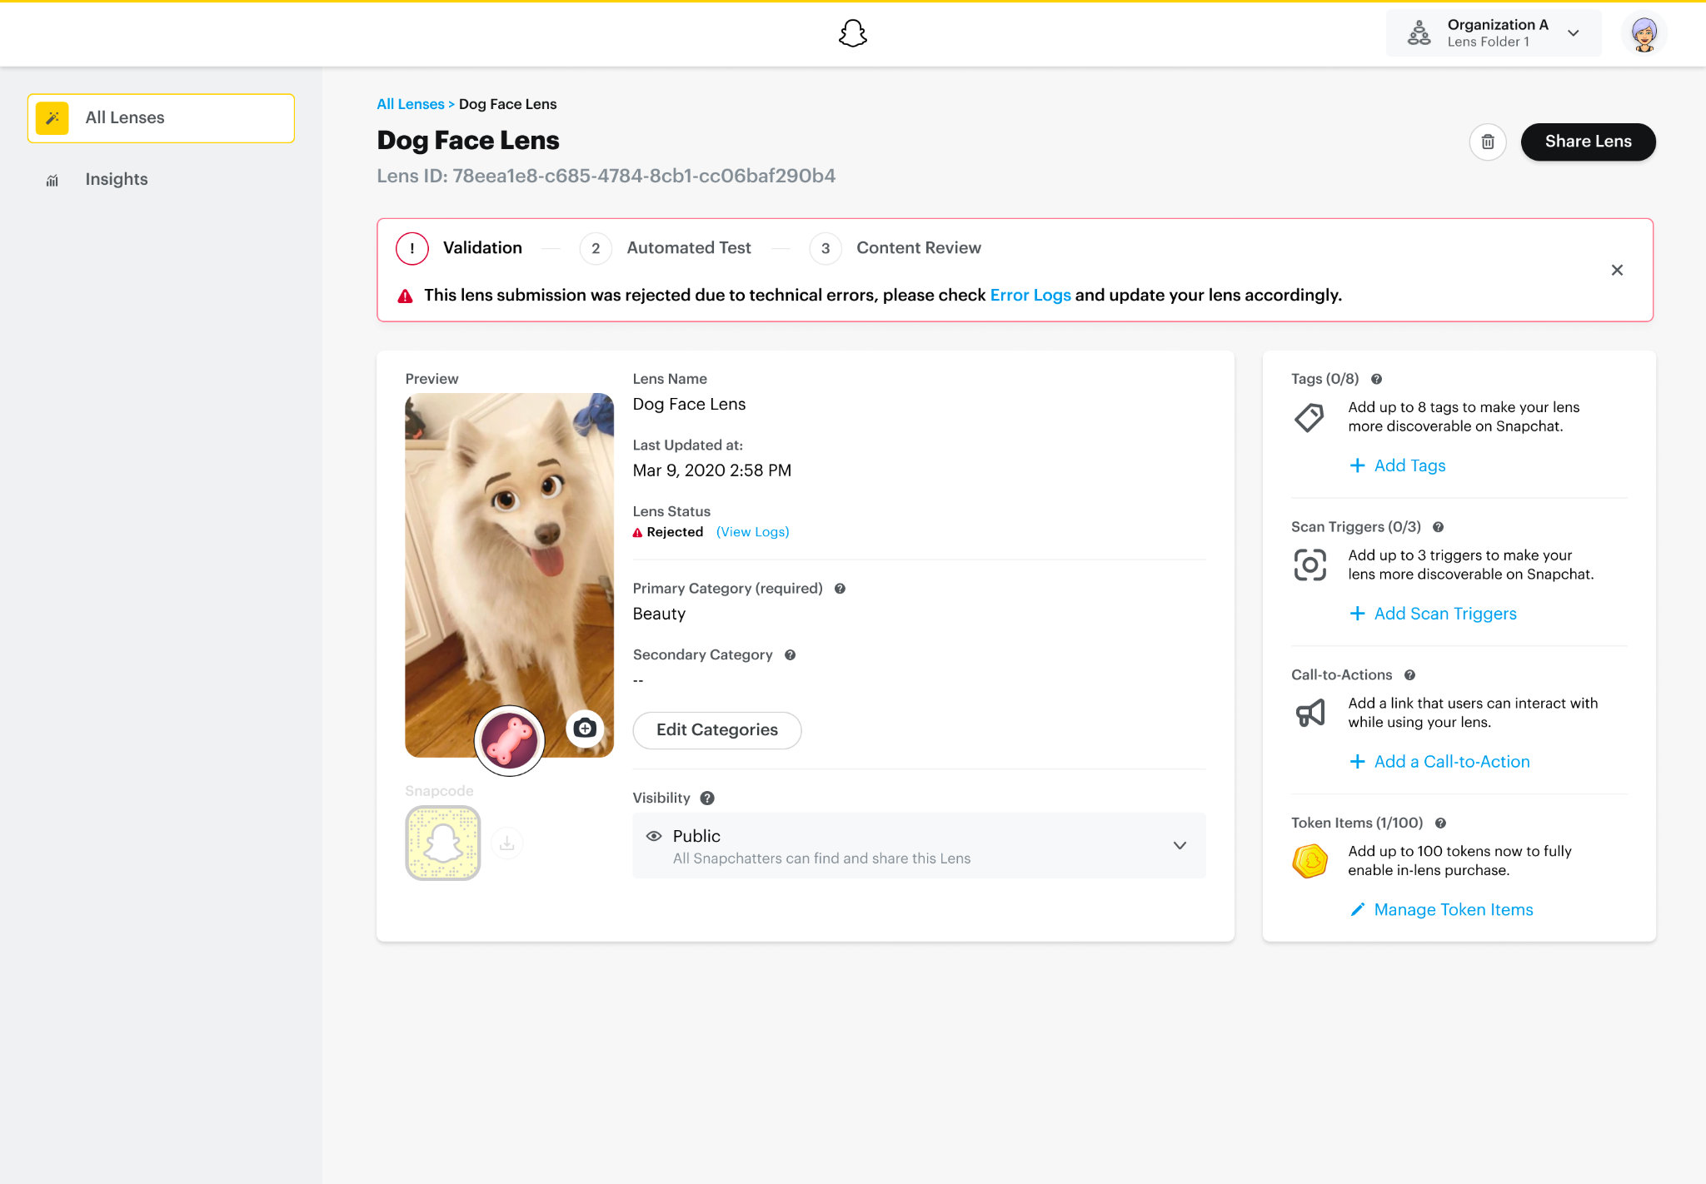Image resolution: width=1706 pixels, height=1184 pixels.
Task: Expand the Public visibility dropdown
Action: coord(1180,845)
